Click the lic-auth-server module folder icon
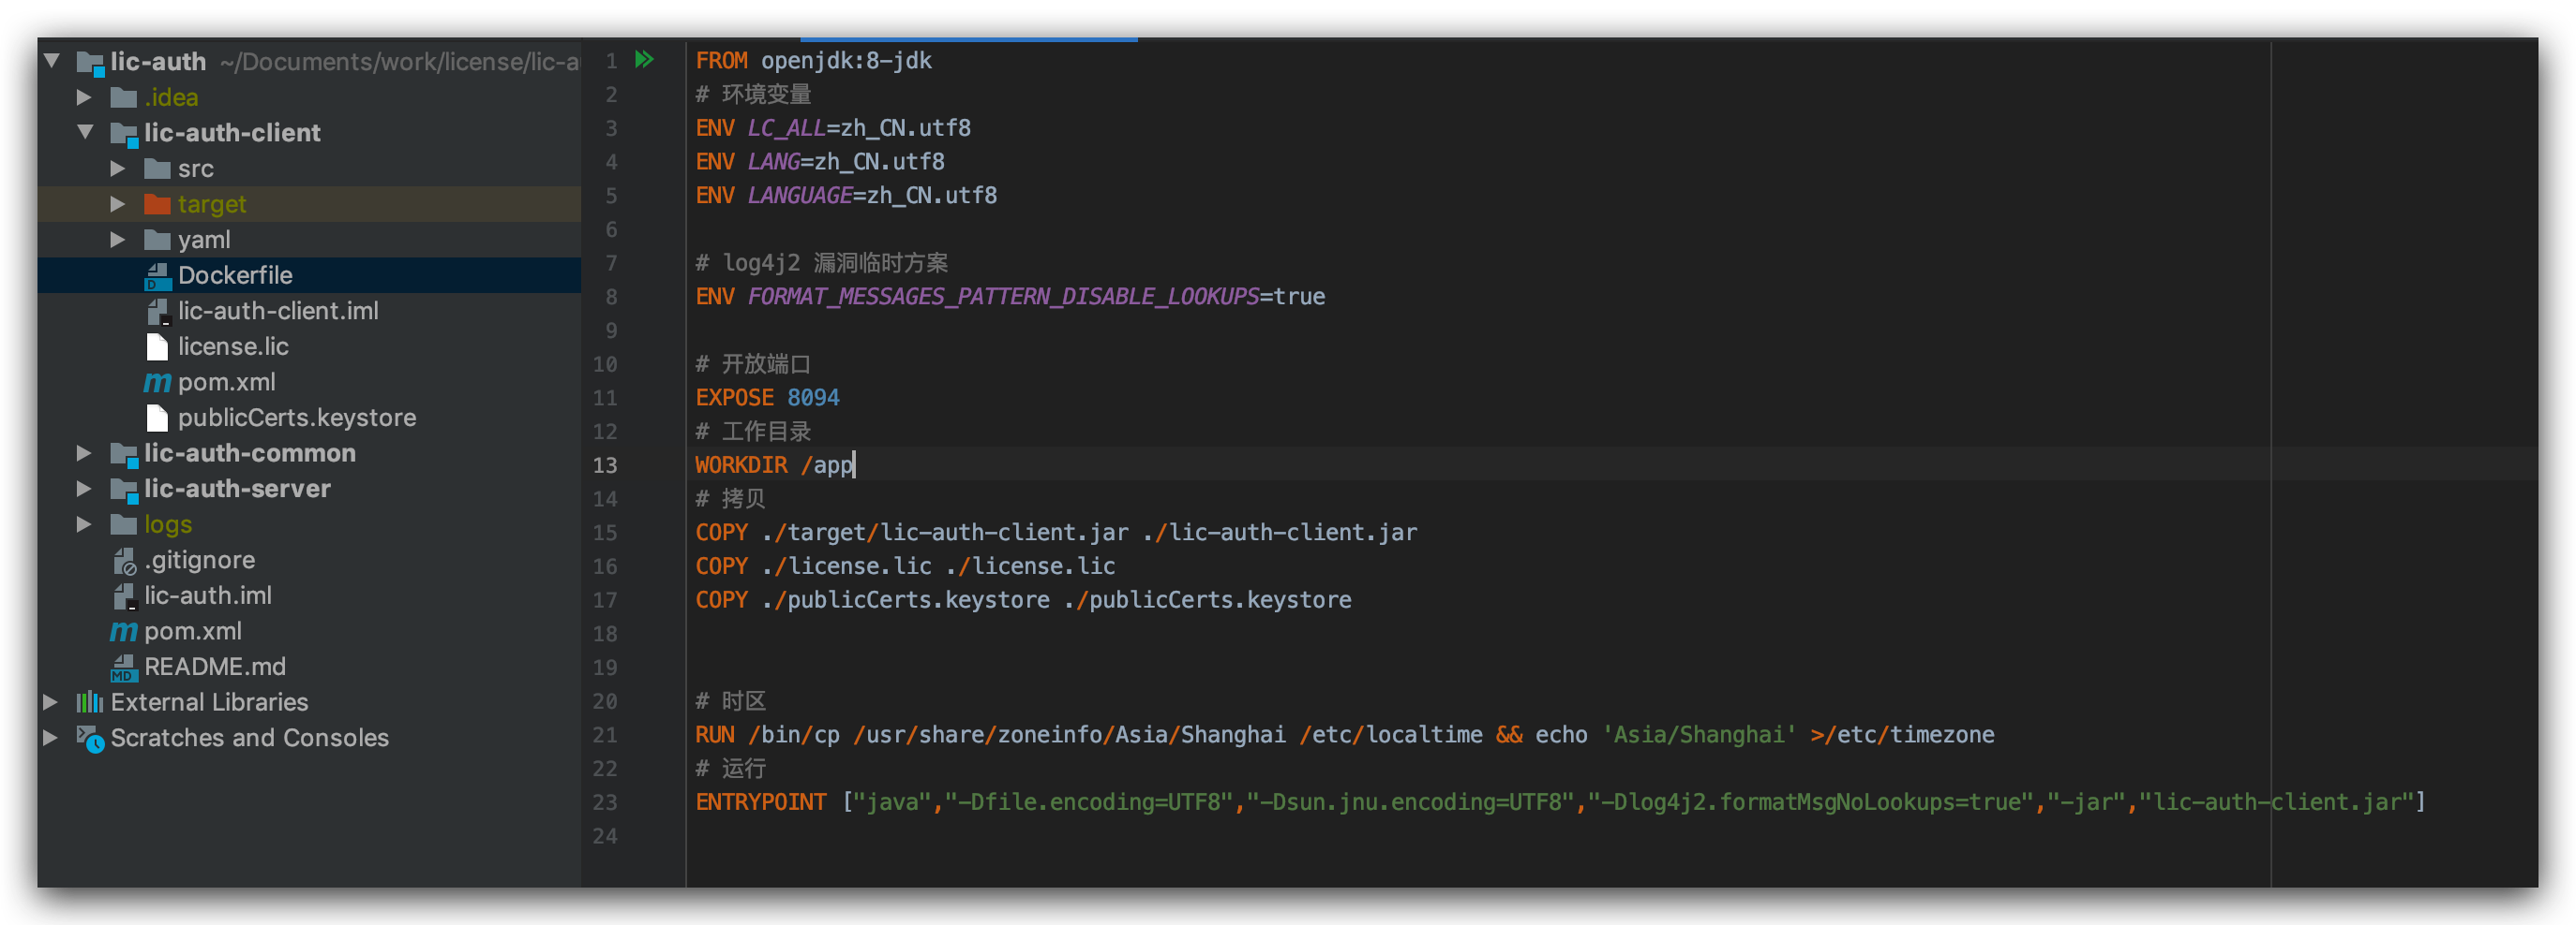Screen dimensions: 2576x925 [x=123, y=490]
